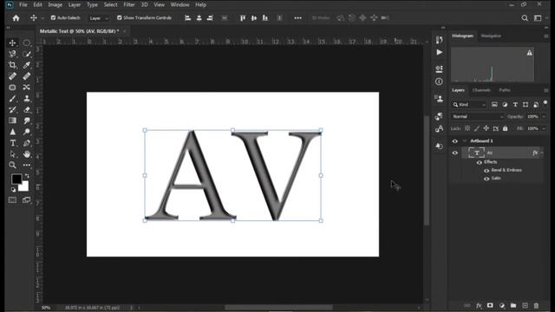Switch to the Channels tab
Viewport: 555px width, 312px height.
click(x=481, y=90)
